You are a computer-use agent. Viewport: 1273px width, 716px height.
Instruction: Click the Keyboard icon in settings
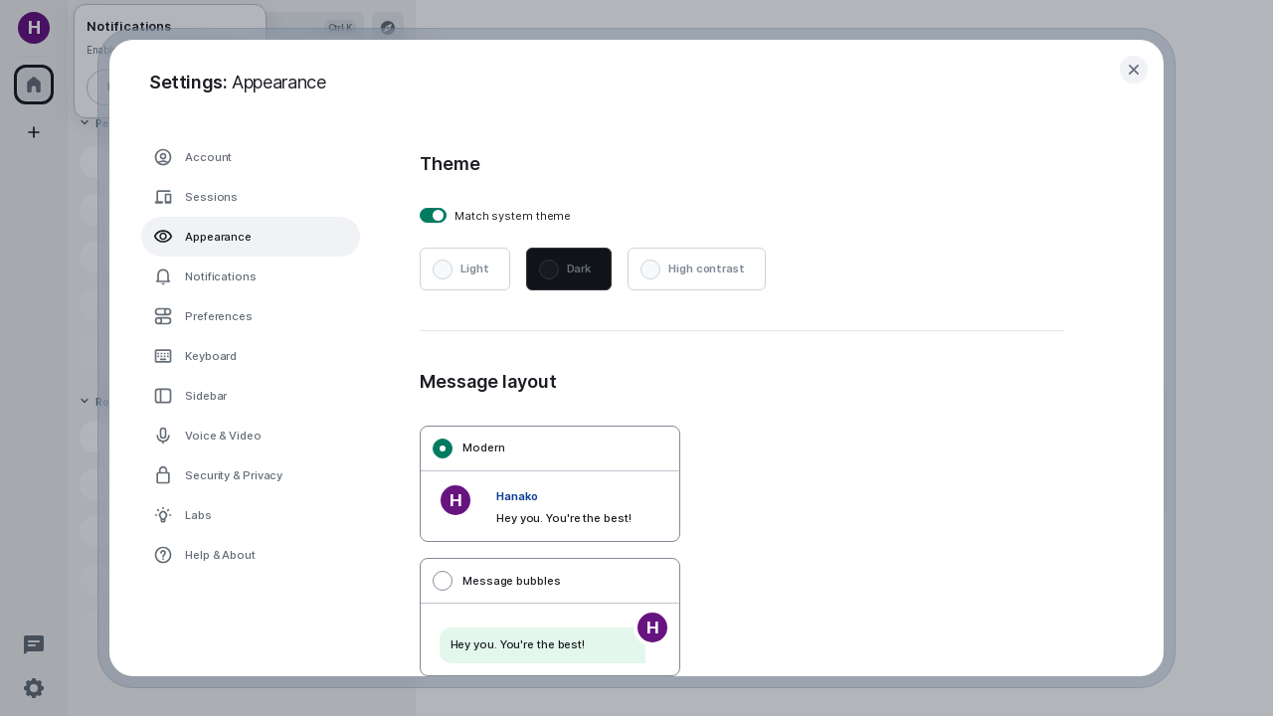[163, 356]
